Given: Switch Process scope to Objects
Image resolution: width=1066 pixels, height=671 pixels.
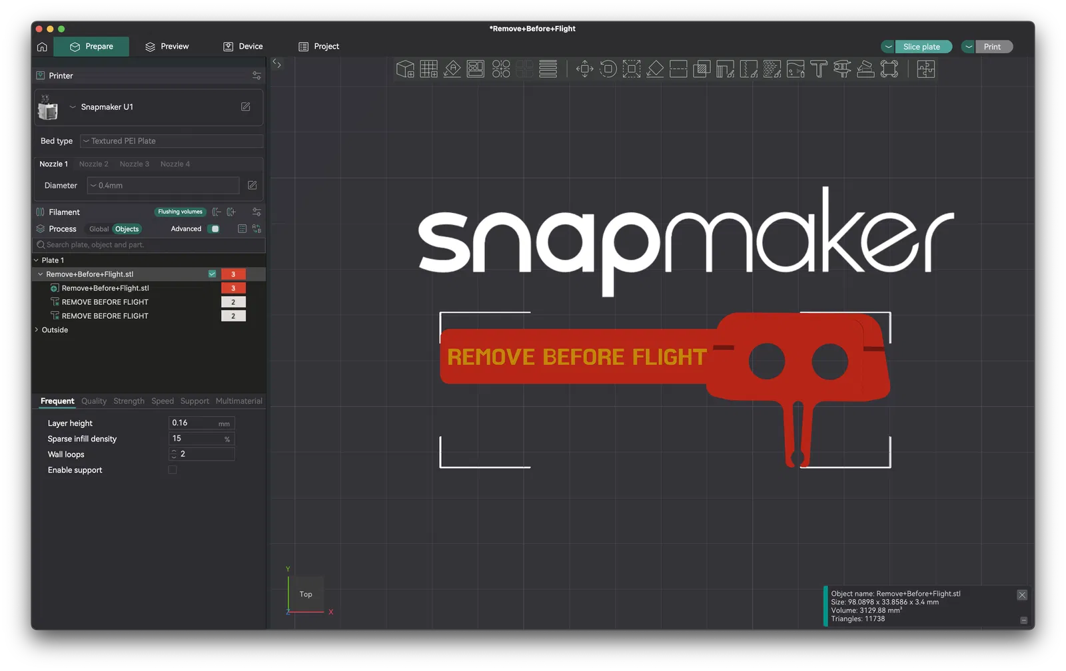Looking at the screenshot, I should pyautogui.click(x=127, y=229).
